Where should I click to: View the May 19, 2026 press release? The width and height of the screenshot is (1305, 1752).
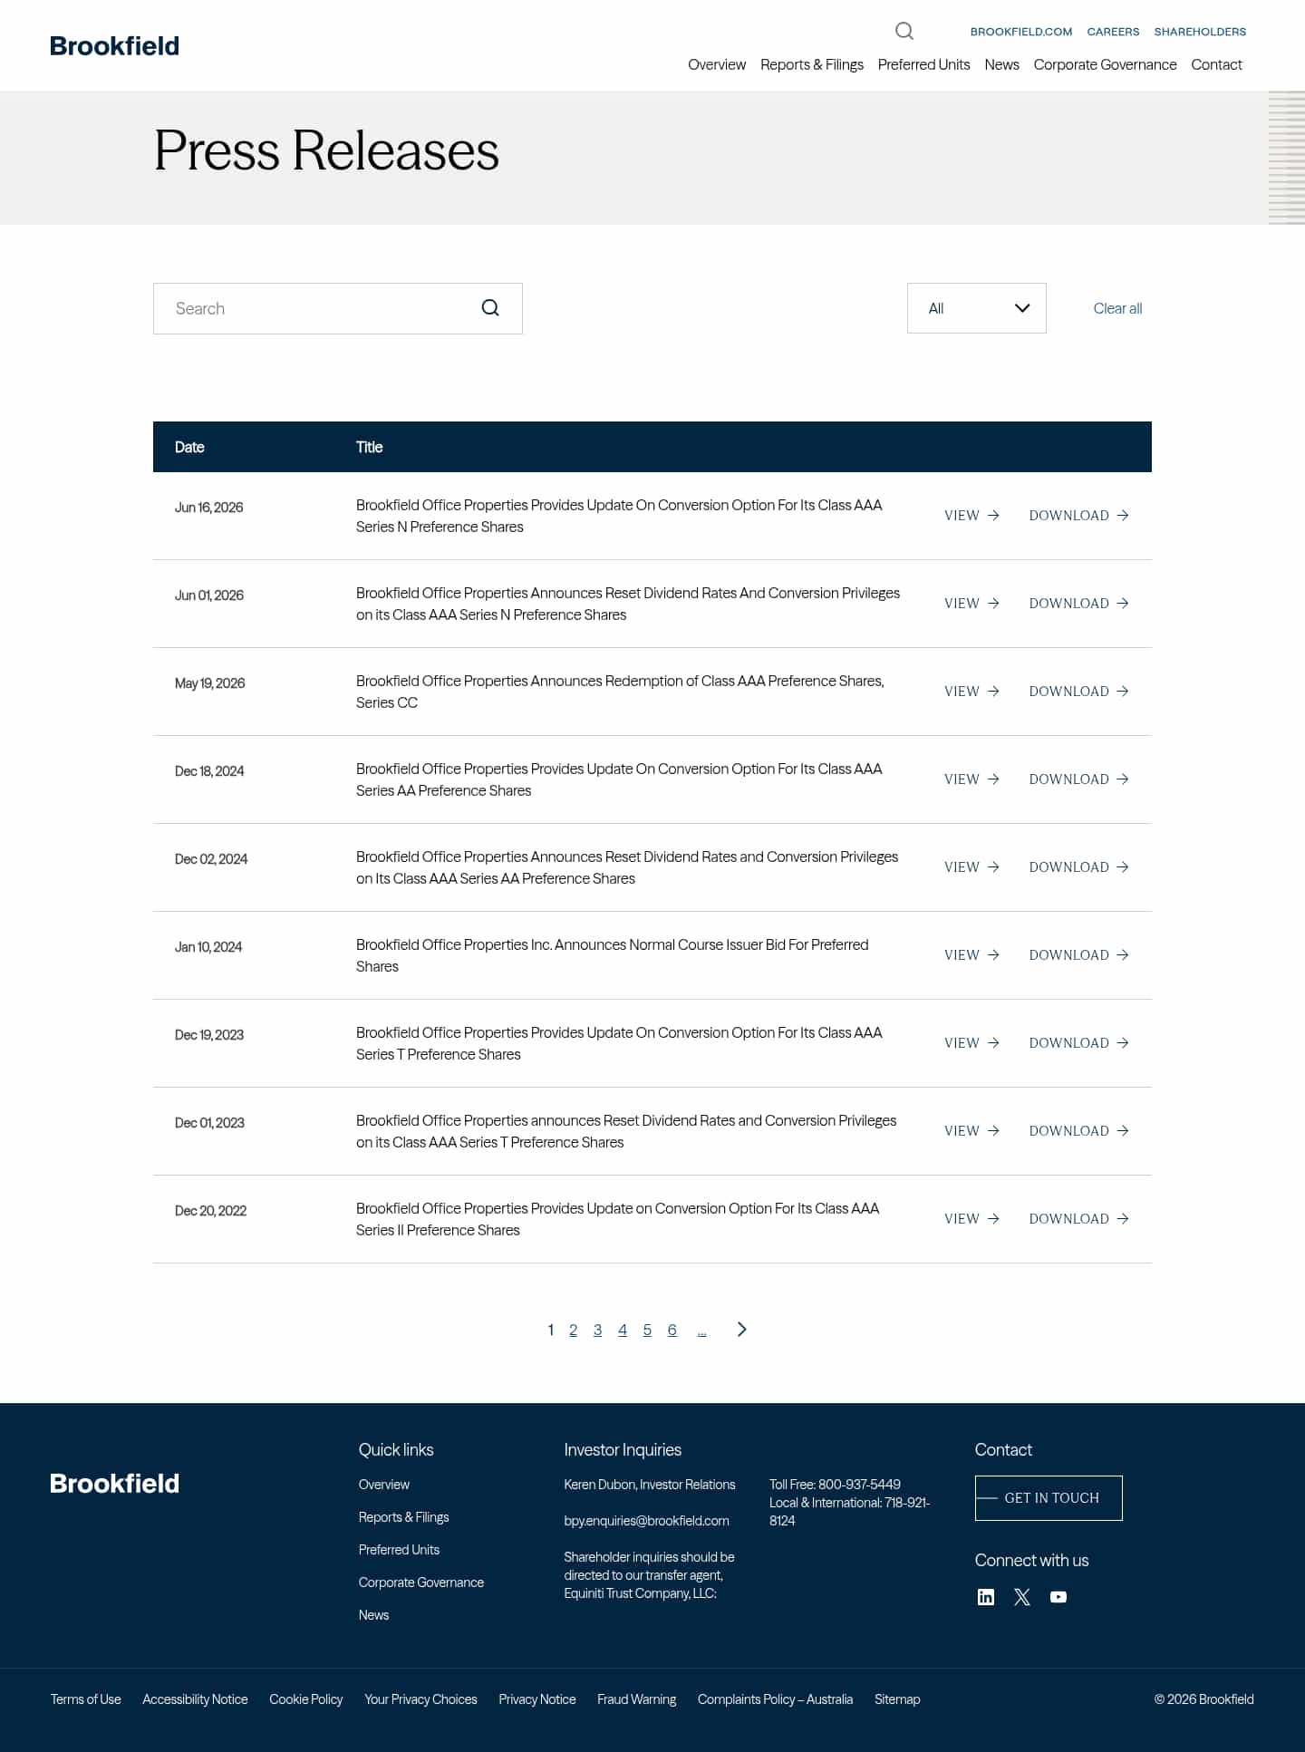971,692
